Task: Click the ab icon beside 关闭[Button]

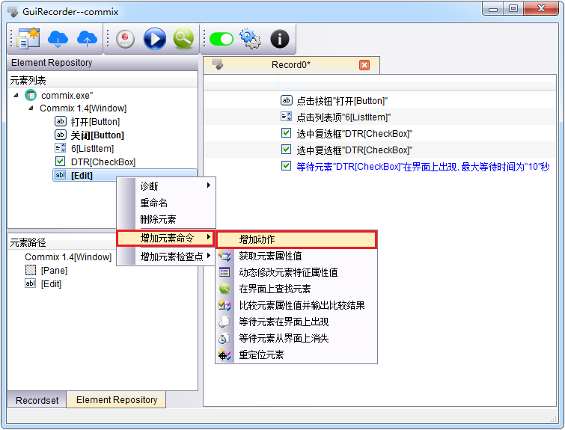Action: point(60,135)
